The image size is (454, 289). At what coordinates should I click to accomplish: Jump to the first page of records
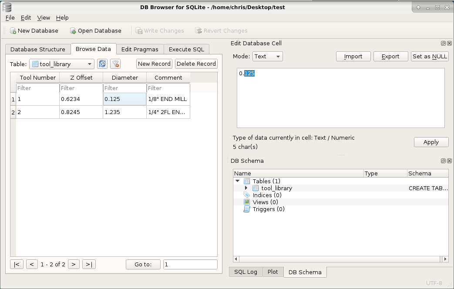tap(17, 264)
